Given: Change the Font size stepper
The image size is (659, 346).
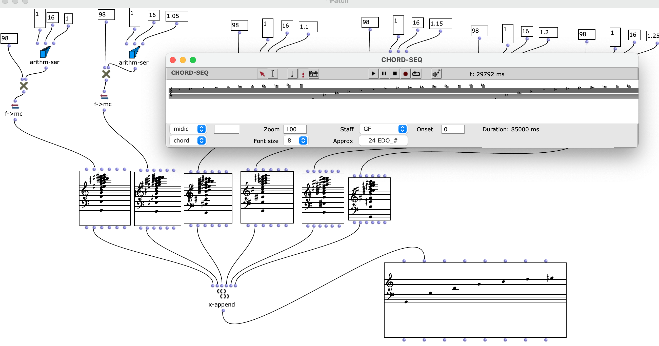Looking at the screenshot, I should click(x=303, y=140).
